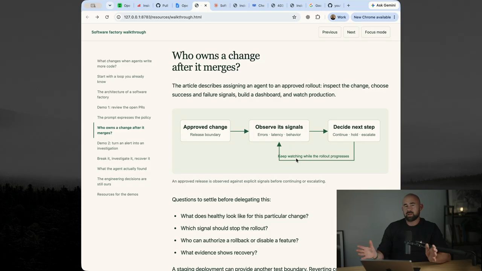Click the 'Observe its signals' diagram box
Image resolution: width=482 pixels, height=271 pixels.
click(x=279, y=131)
